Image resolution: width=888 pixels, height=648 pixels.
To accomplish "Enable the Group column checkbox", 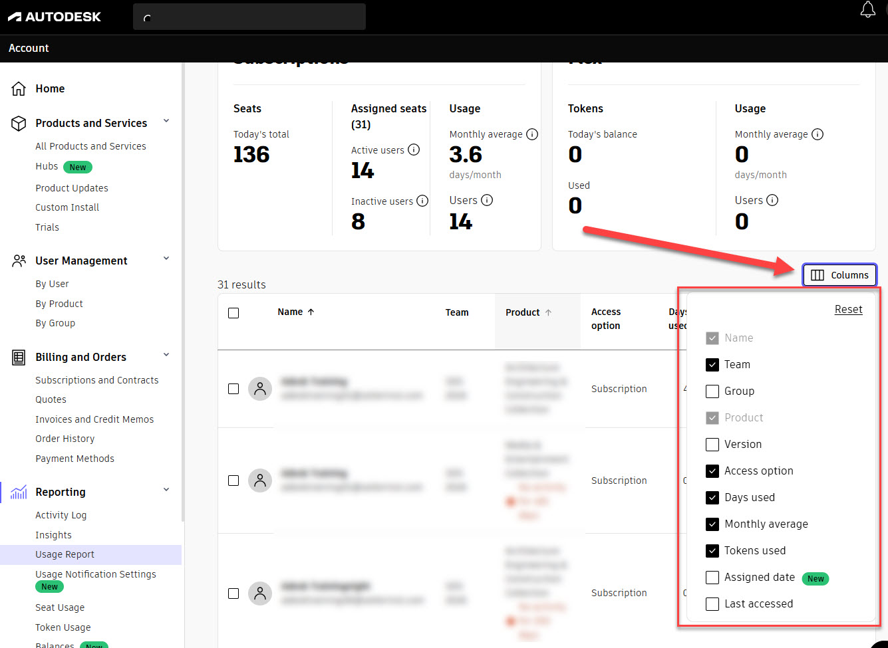I will tap(712, 391).
